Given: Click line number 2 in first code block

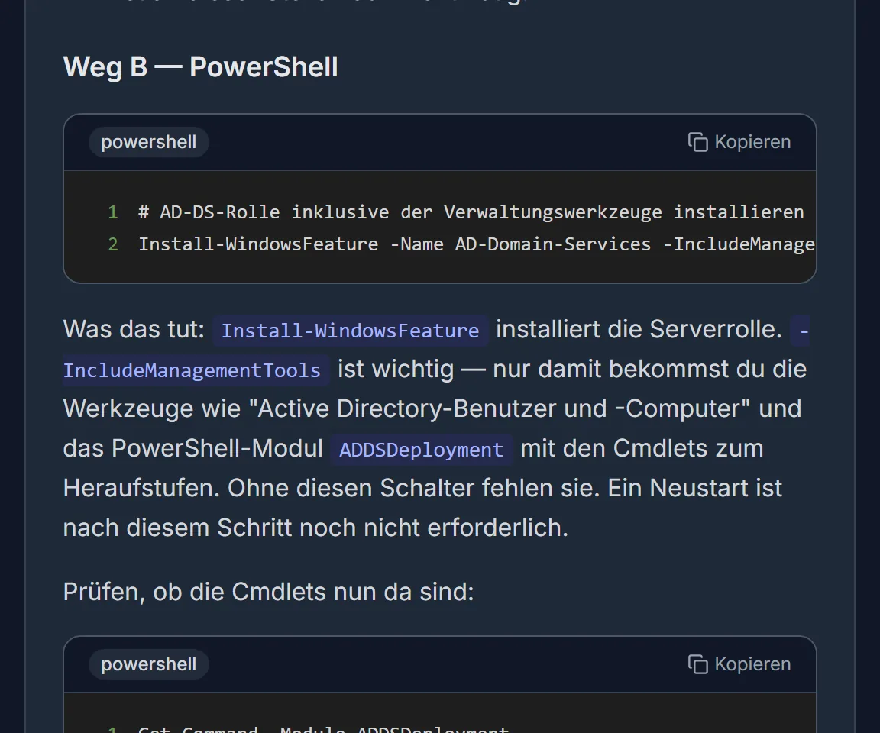Looking at the screenshot, I should [x=113, y=244].
